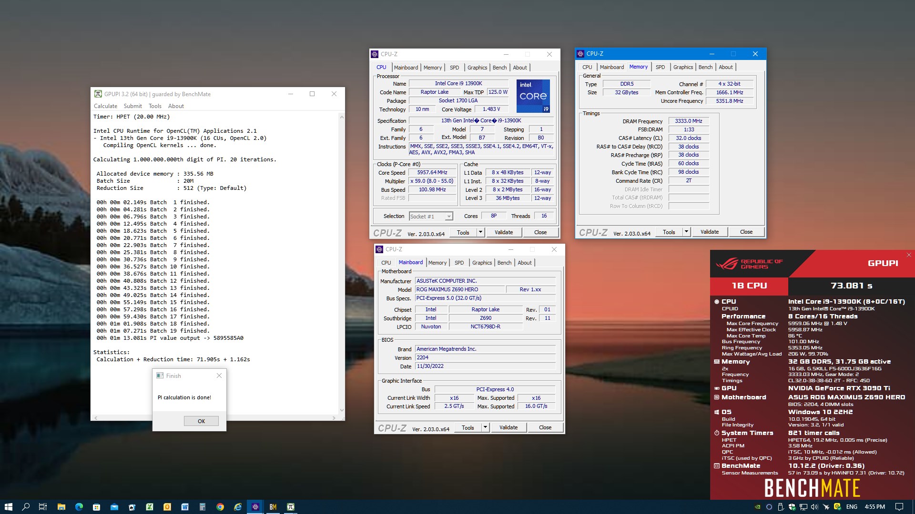The height and width of the screenshot is (514, 915).
Task: Click airplane mode tray icon
Action: (826, 507)
